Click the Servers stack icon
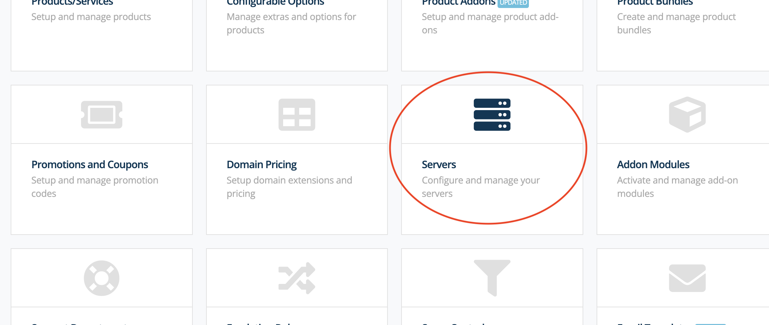The image size is (769, 325). 492,114
